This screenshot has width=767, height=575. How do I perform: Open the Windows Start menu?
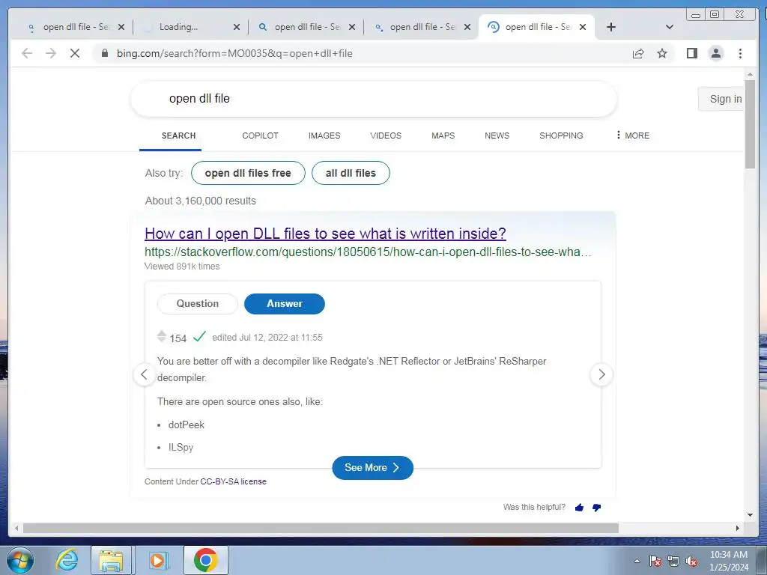20,560
